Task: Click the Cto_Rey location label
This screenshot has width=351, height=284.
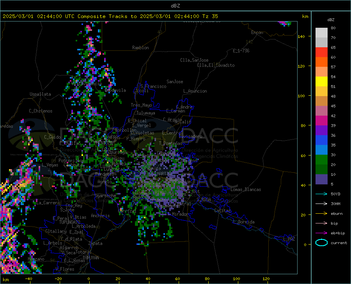Action: tap(74, 205)
